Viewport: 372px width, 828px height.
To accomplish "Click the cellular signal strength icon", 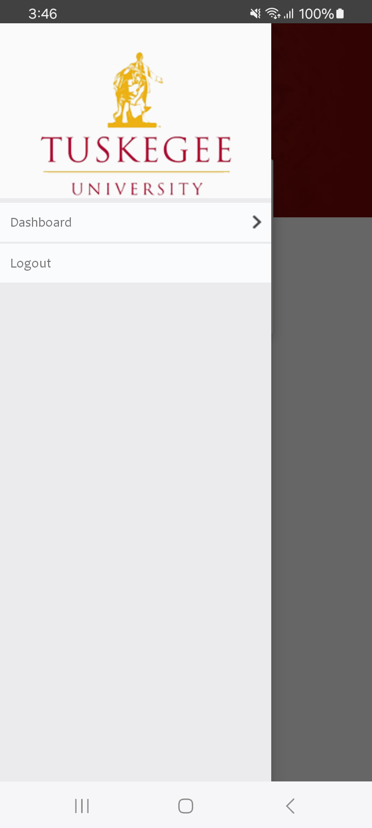I will pos(288,14).
